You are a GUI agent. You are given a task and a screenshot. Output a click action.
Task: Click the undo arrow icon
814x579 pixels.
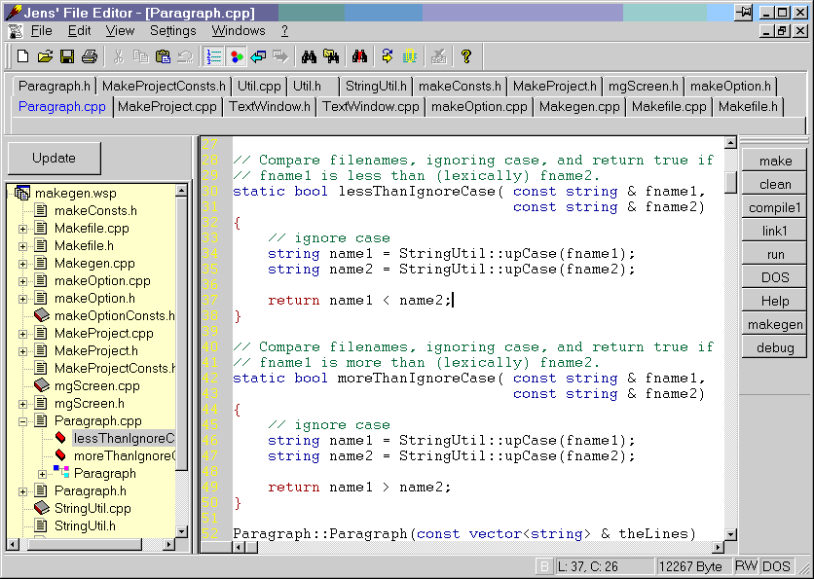tap(185, 56)
